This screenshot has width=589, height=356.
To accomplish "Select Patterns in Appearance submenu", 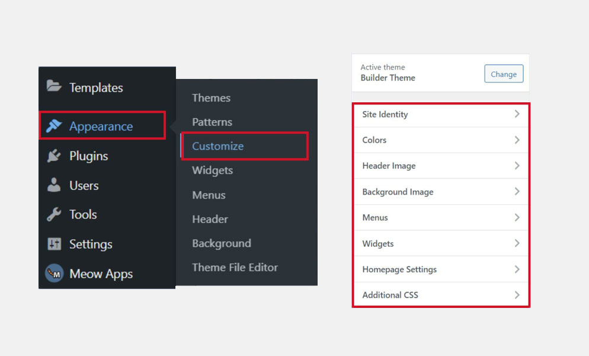I will 212,122.
